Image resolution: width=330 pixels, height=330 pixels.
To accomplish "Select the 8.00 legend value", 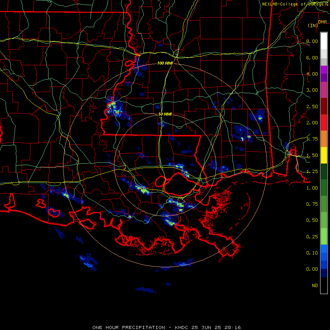I will [x=312, y=41].
